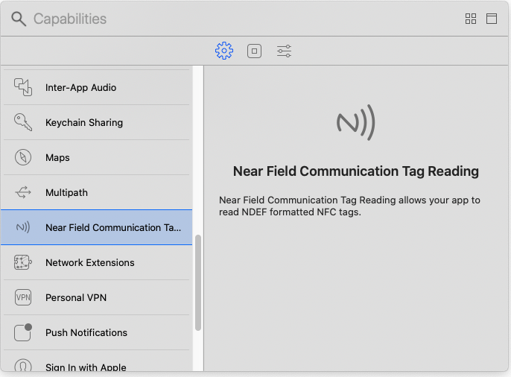The width and height of the screenshot is (511, 377).
Task: Select Sign In with Apple capability
Action: pos(86,366)
